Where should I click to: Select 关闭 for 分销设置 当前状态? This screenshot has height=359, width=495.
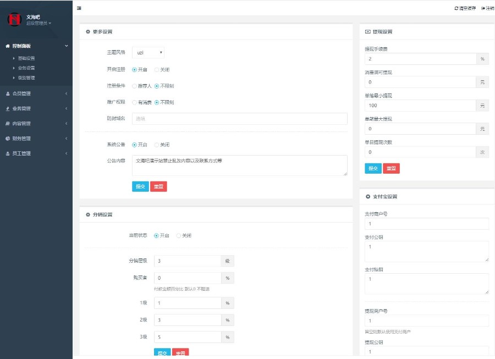tap(179, 236)
